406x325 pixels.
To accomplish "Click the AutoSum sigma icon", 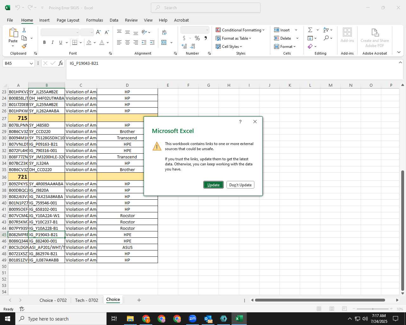I will [310, 30].
